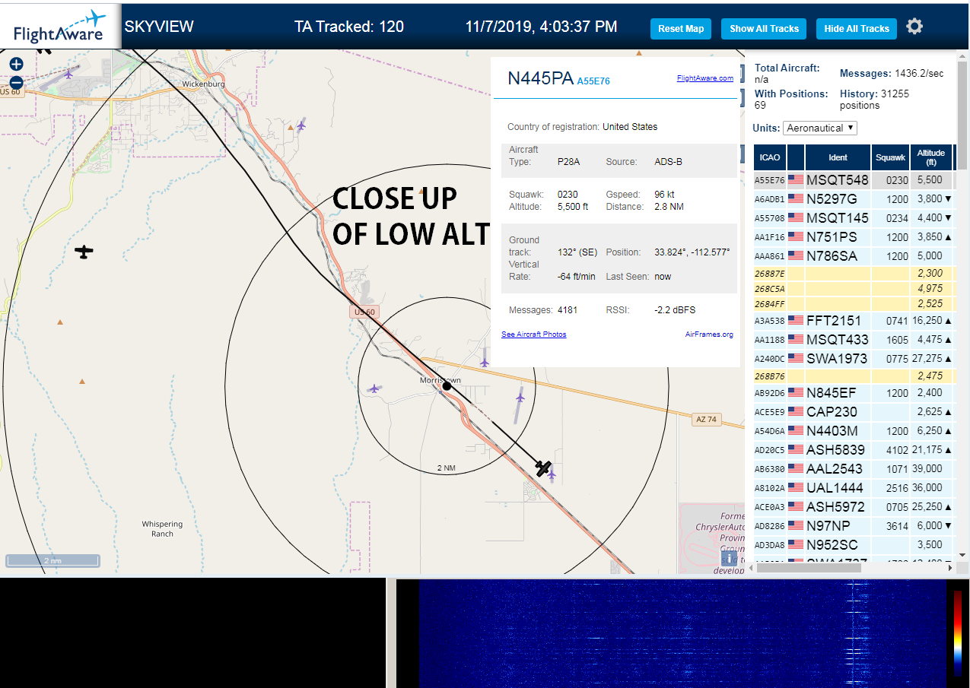
Task: Open the FlightAware.com link for N445PA
Action: point(704,78)
